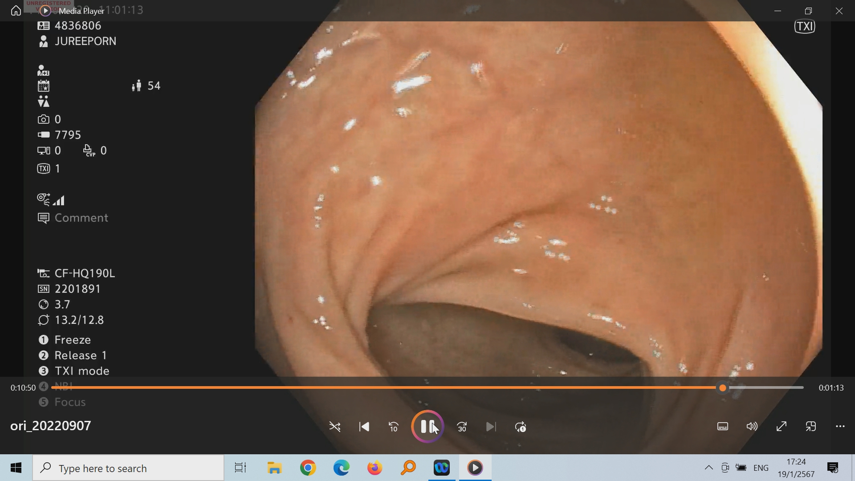Show hidden system tray icons
This screenshot has height=481, width=855.
(708, 468)
